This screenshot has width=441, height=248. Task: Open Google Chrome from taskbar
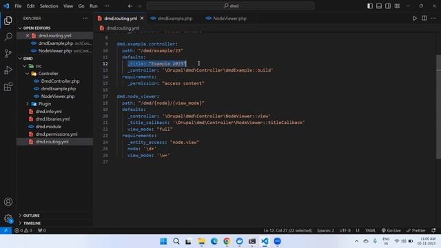coord(227,241)
